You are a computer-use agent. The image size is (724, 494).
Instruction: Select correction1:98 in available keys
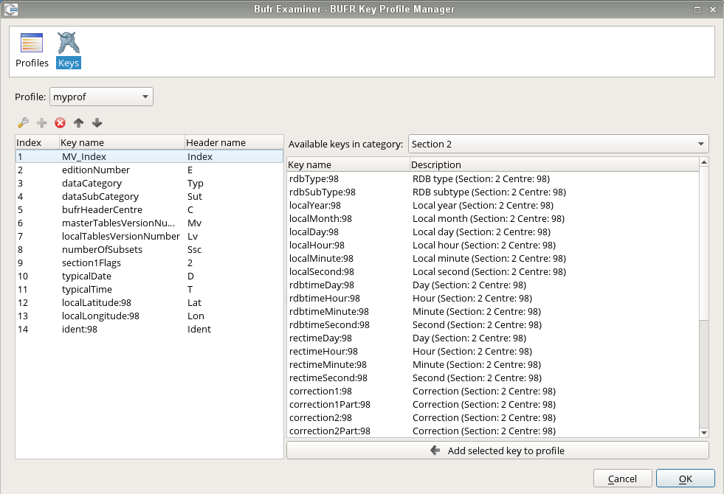493,391
